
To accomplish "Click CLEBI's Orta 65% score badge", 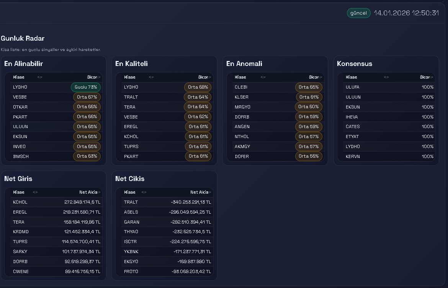I will coord(309,87).
